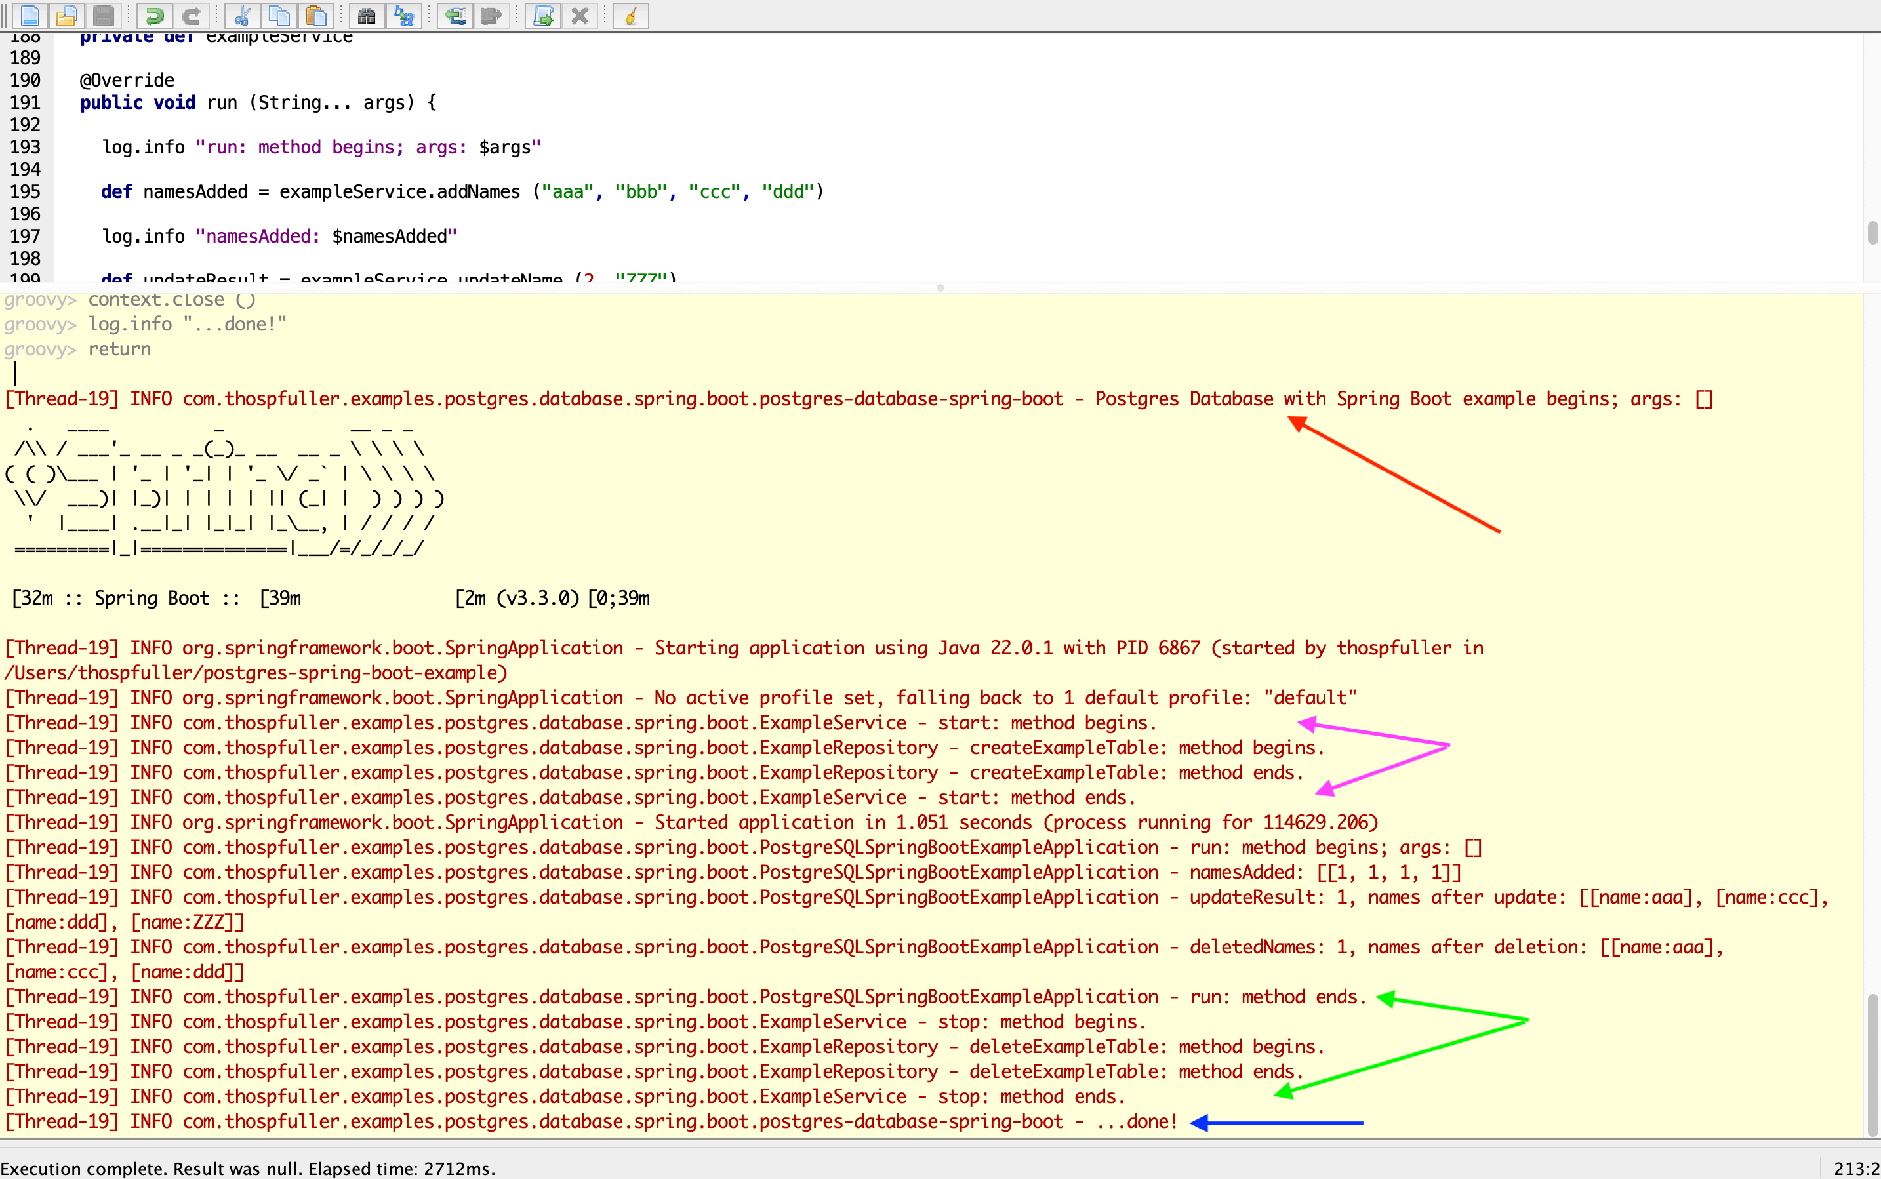Run the script with green arrow icon

click(543, 16)
